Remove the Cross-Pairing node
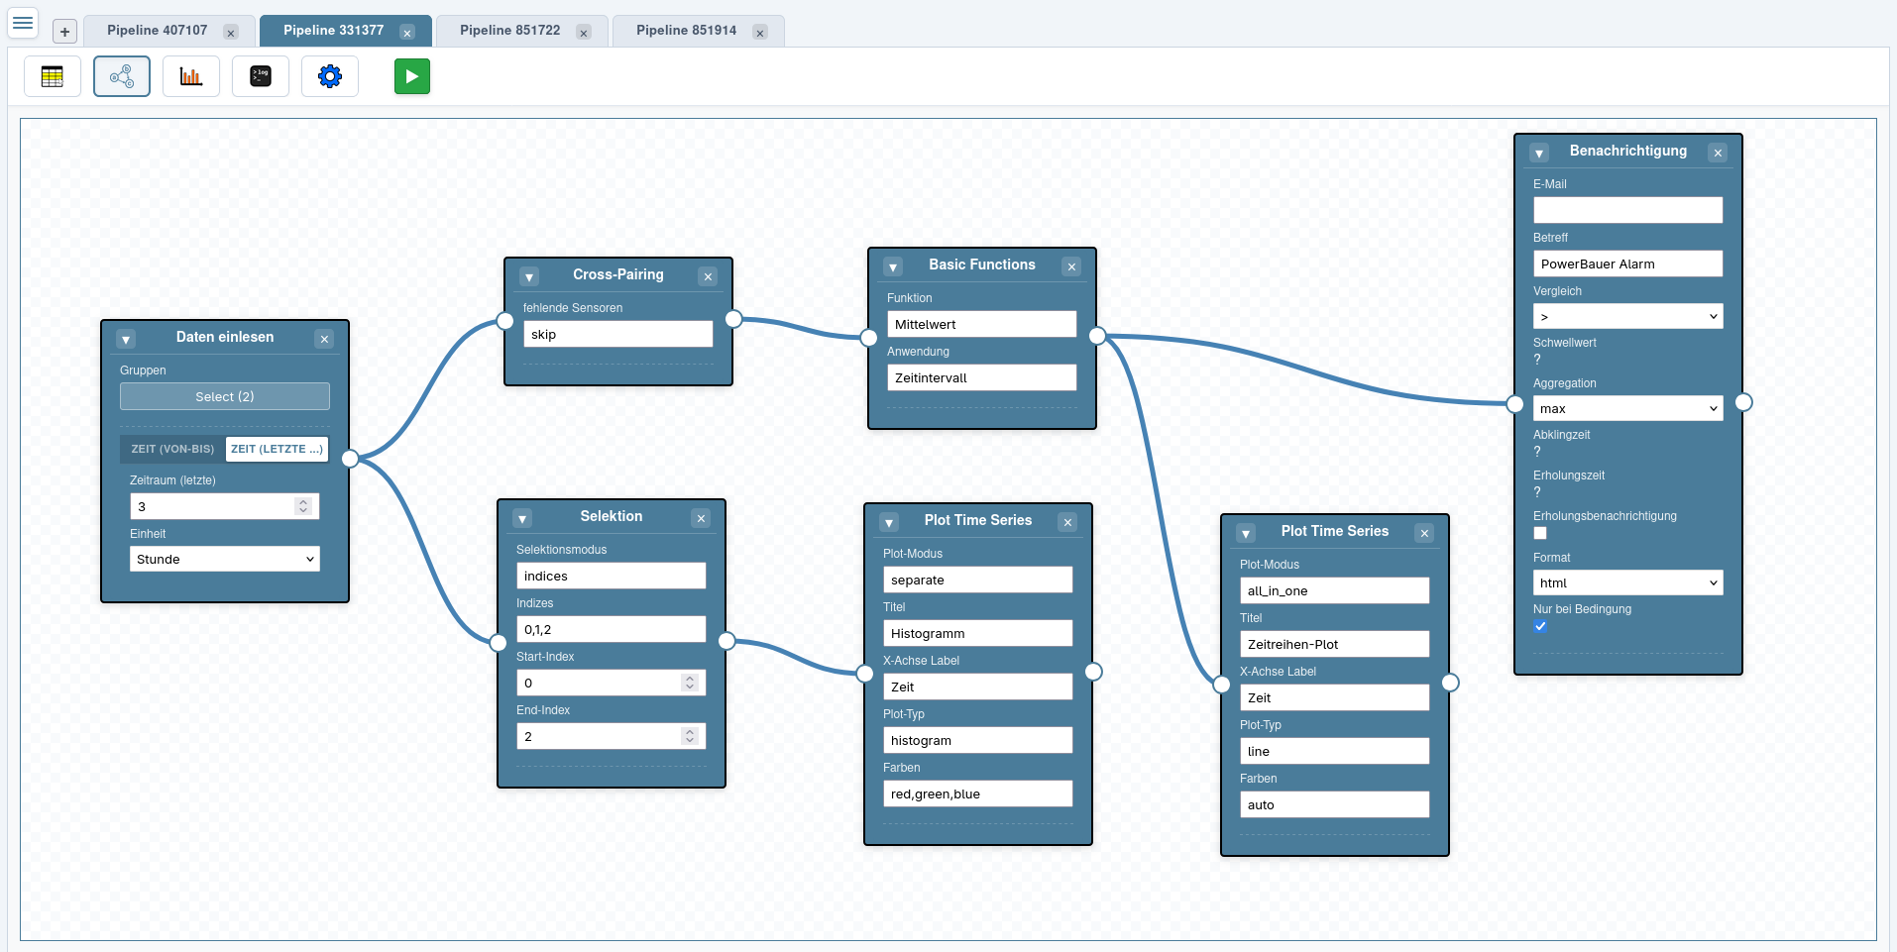This screenshot has width=1897, height=952. pyautogui.click(x=708, y=276)
